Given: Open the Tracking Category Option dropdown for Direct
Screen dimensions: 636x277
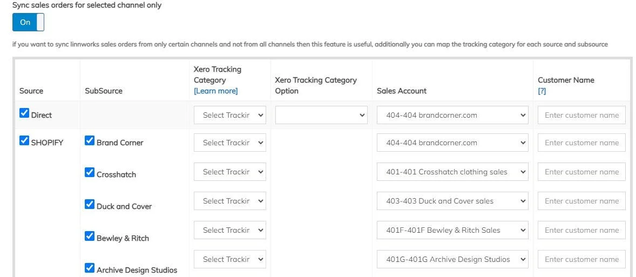Looking at the screenshot, I should (x=321, y=115).
